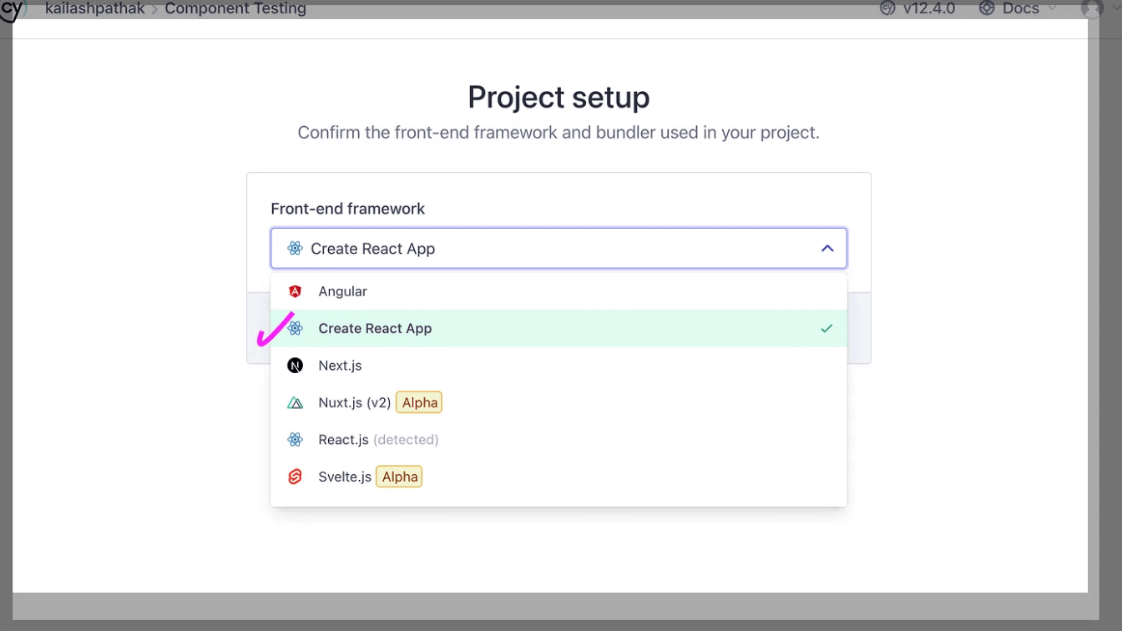Click the Alpha badge next to Svelte.js
The image size is (1122, 631).
tap(399, 477)
